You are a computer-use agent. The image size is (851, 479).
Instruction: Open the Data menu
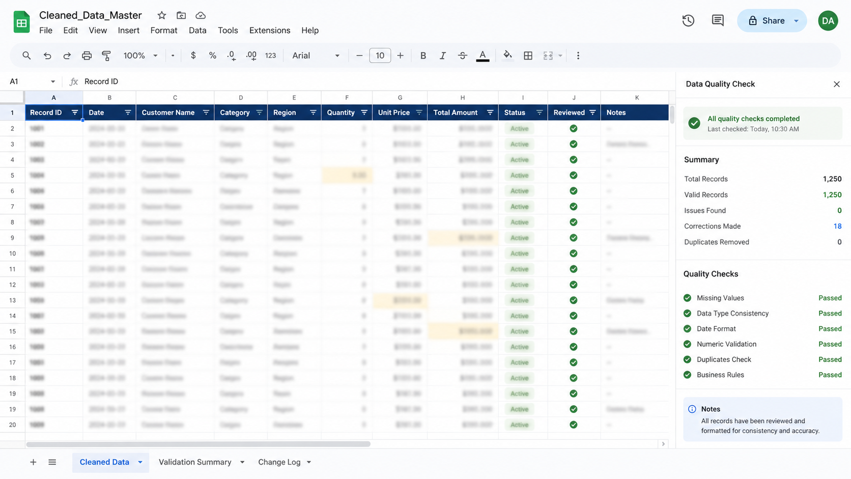pyautogui.click(x=197, y=30)
